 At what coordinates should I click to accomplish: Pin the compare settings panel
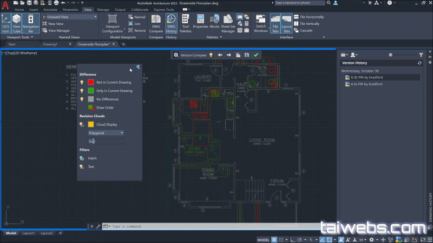point(138,67)
